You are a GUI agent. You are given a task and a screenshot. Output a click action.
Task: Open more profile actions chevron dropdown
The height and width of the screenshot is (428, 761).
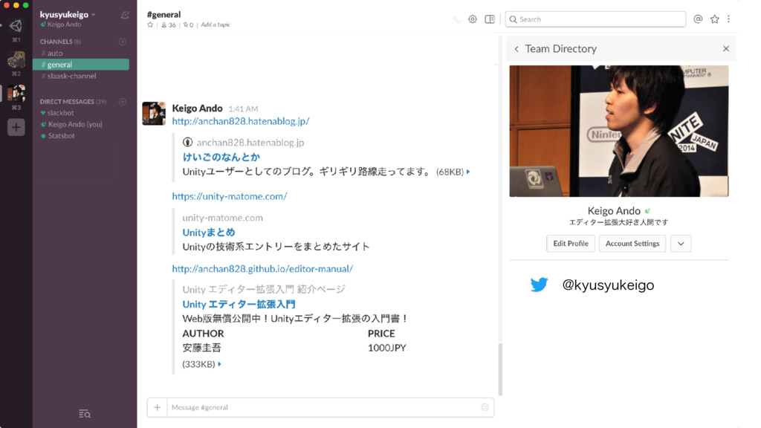coord(681,244)
